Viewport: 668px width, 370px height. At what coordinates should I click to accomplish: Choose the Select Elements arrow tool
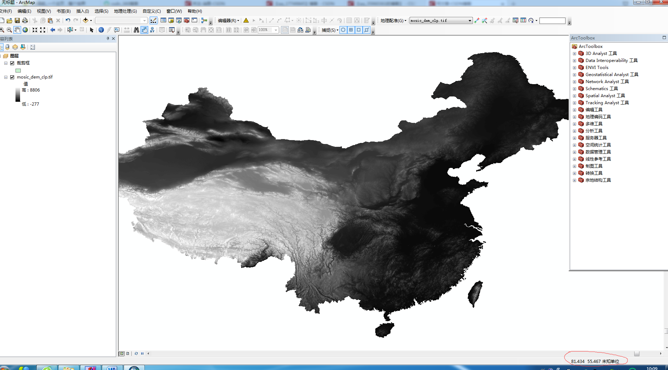[x=92, y=30]
